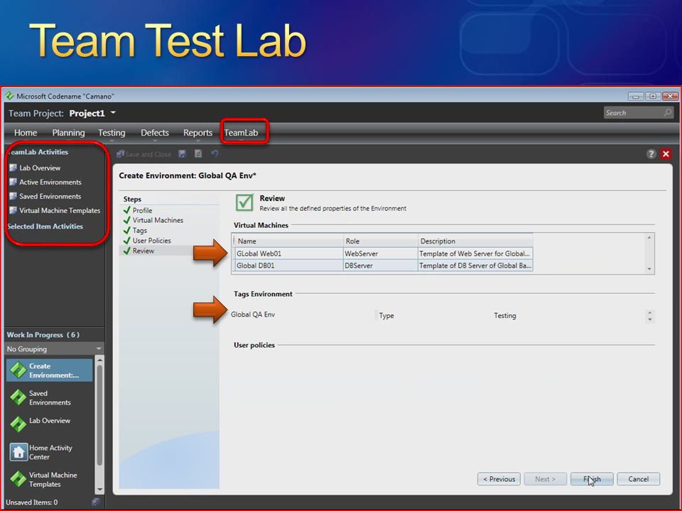This screenshot has height=511, width=682.
Task: Click the floppy disk Save icon in toolbar
Action: tap(183, 153)
